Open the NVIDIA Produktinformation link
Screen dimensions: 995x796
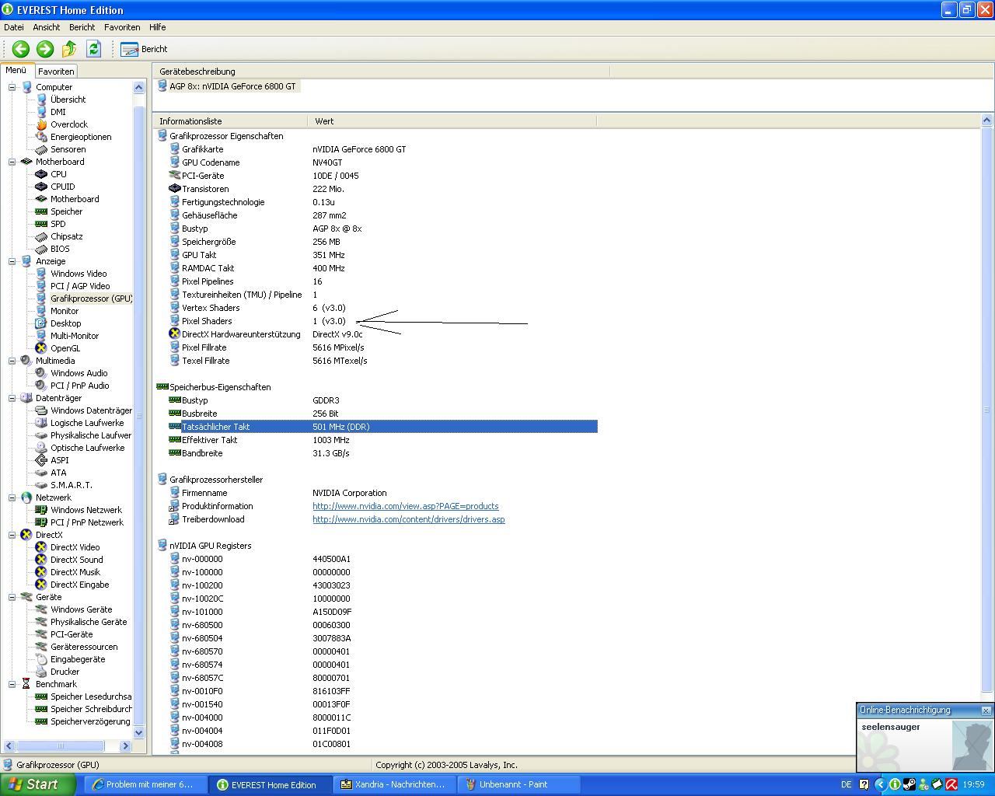pyautogui.click(x=406, y=506)
